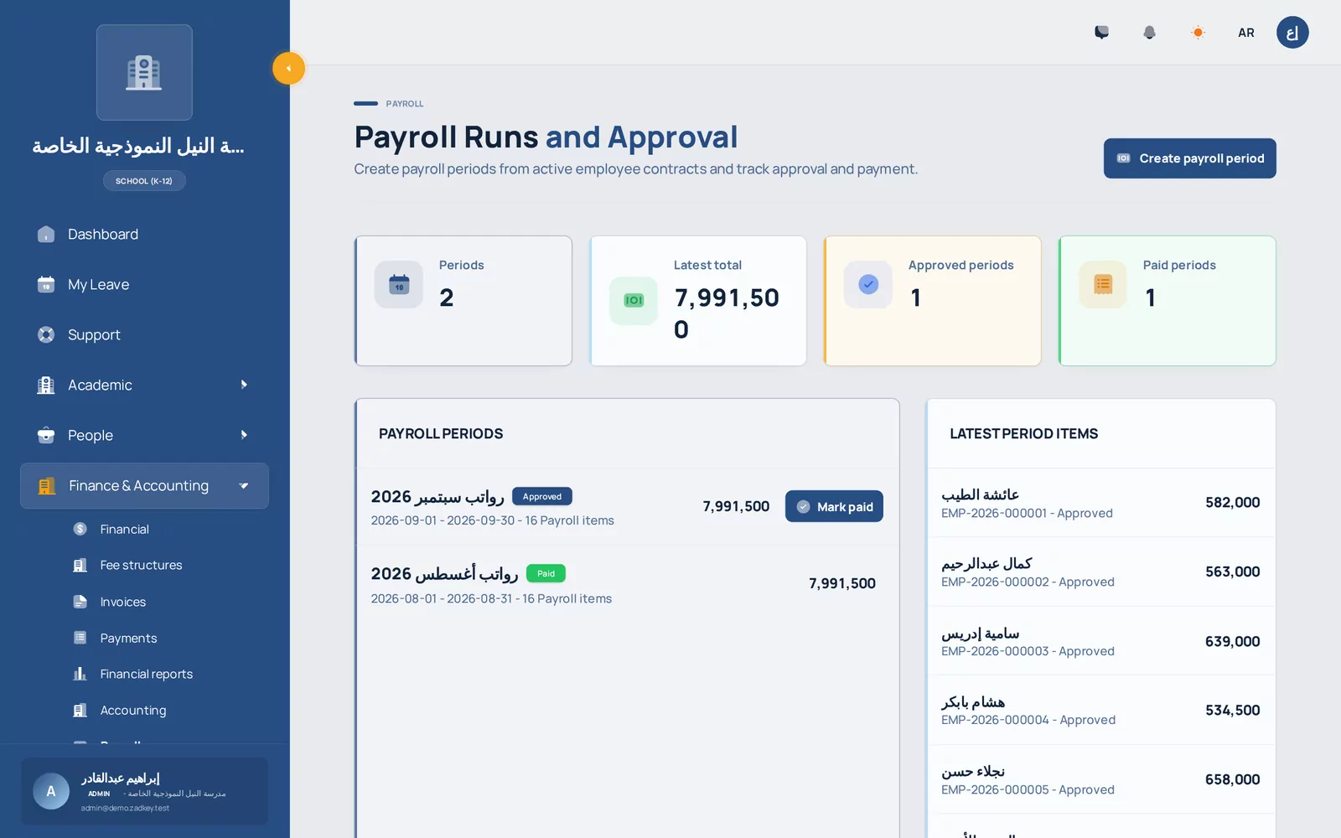1341x838 pixels.
Task: Click the Periods card
Action: pos(463,301)
